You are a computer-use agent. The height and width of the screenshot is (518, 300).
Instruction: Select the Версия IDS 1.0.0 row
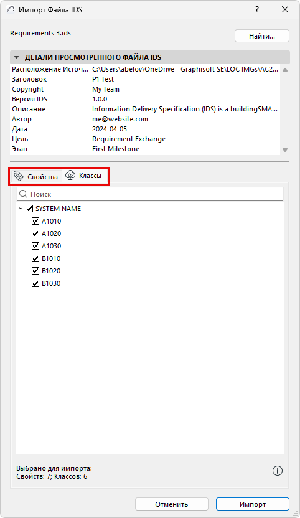coord(145,99)
